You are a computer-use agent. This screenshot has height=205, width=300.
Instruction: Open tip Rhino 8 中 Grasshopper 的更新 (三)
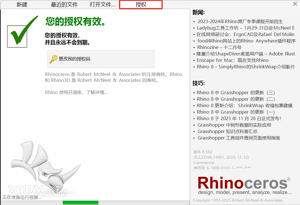(x=236, y=93)
